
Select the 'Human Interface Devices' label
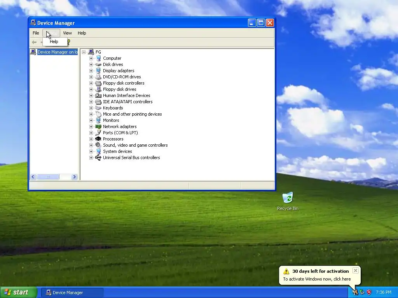point(126,95)
